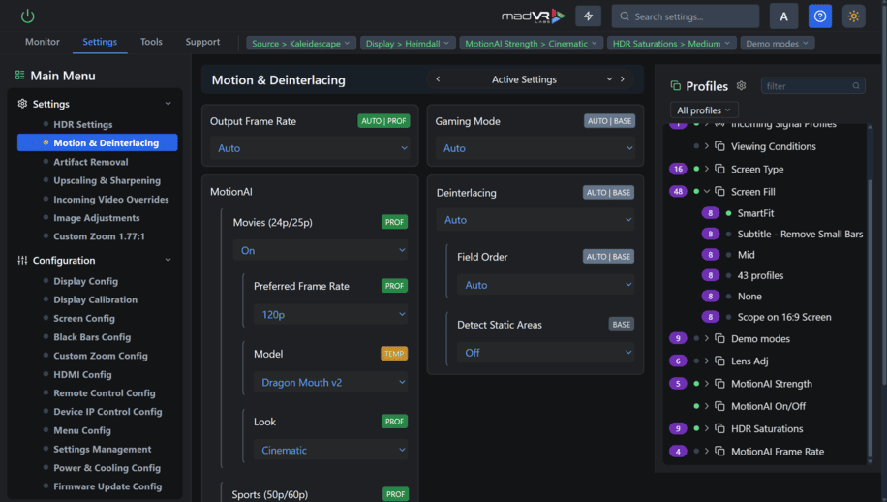Image resolution: width=887 pixels, height=502 pixels.
Task: Click the Main Menu grid icon
Action: pos(19,76)
